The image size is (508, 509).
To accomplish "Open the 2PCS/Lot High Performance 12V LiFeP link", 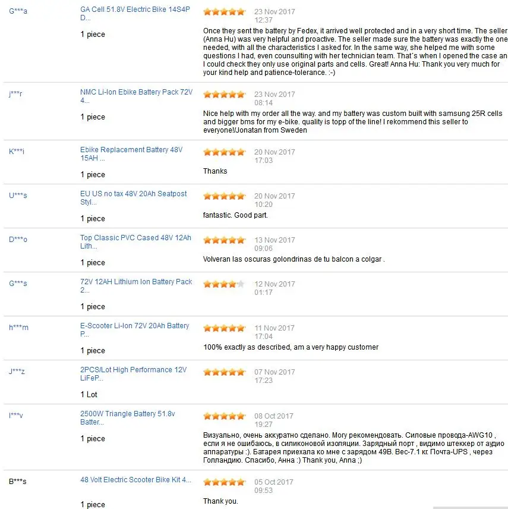I will click(x=133, y=373).
